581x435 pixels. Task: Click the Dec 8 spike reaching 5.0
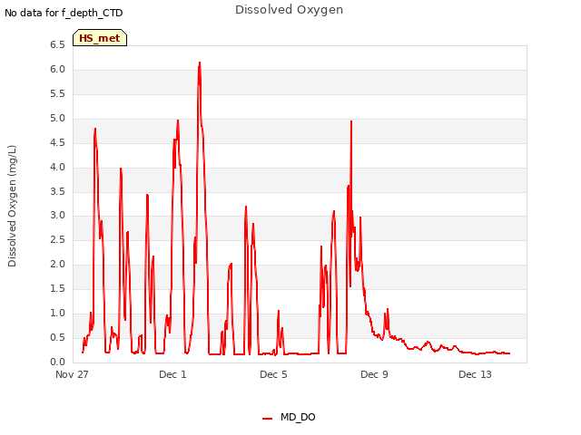pos(351,121)
